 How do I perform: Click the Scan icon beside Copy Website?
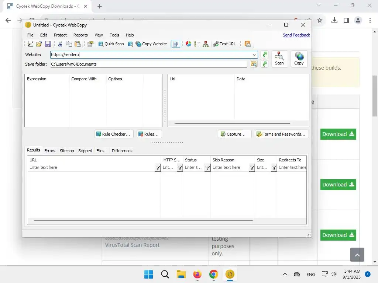130,44
